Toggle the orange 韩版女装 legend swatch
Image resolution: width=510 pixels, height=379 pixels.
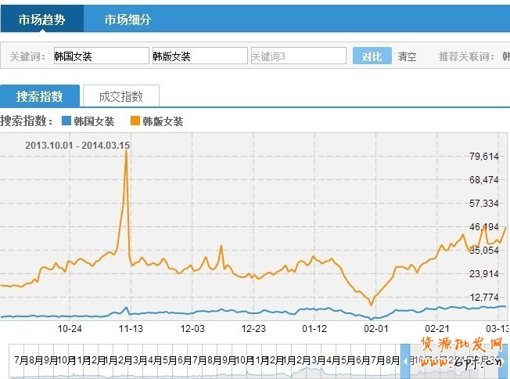(x=135, y=121)
